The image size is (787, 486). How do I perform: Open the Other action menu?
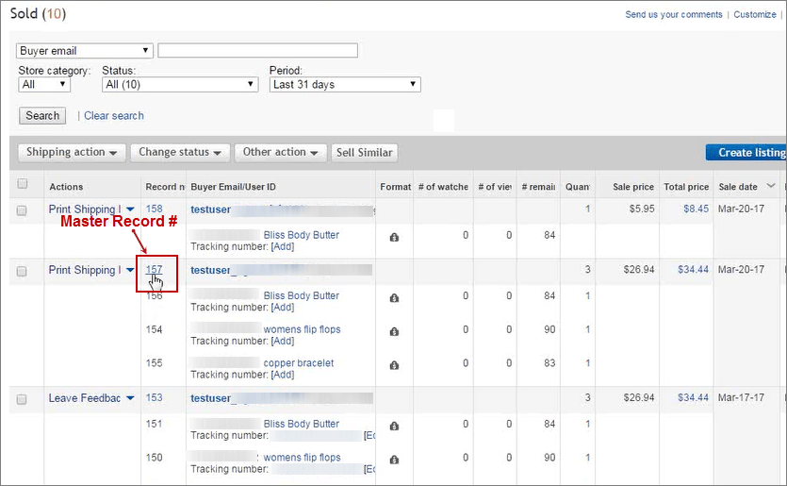click(x=281, y=152)
